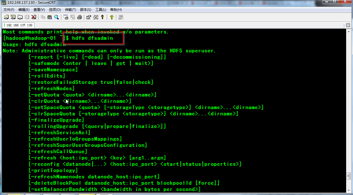The image size is (353, 195).
Task: Minimize the SecureCRT window
Action: click(326, 2)
